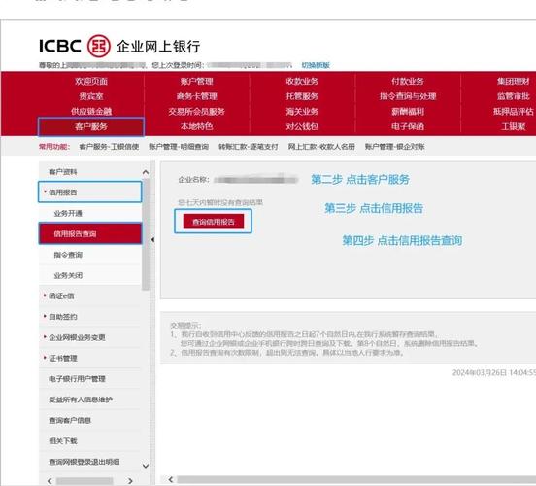Open the 欢迎页面 menu
Viewport: 536px width, 486px height.
tap(91, 81)
